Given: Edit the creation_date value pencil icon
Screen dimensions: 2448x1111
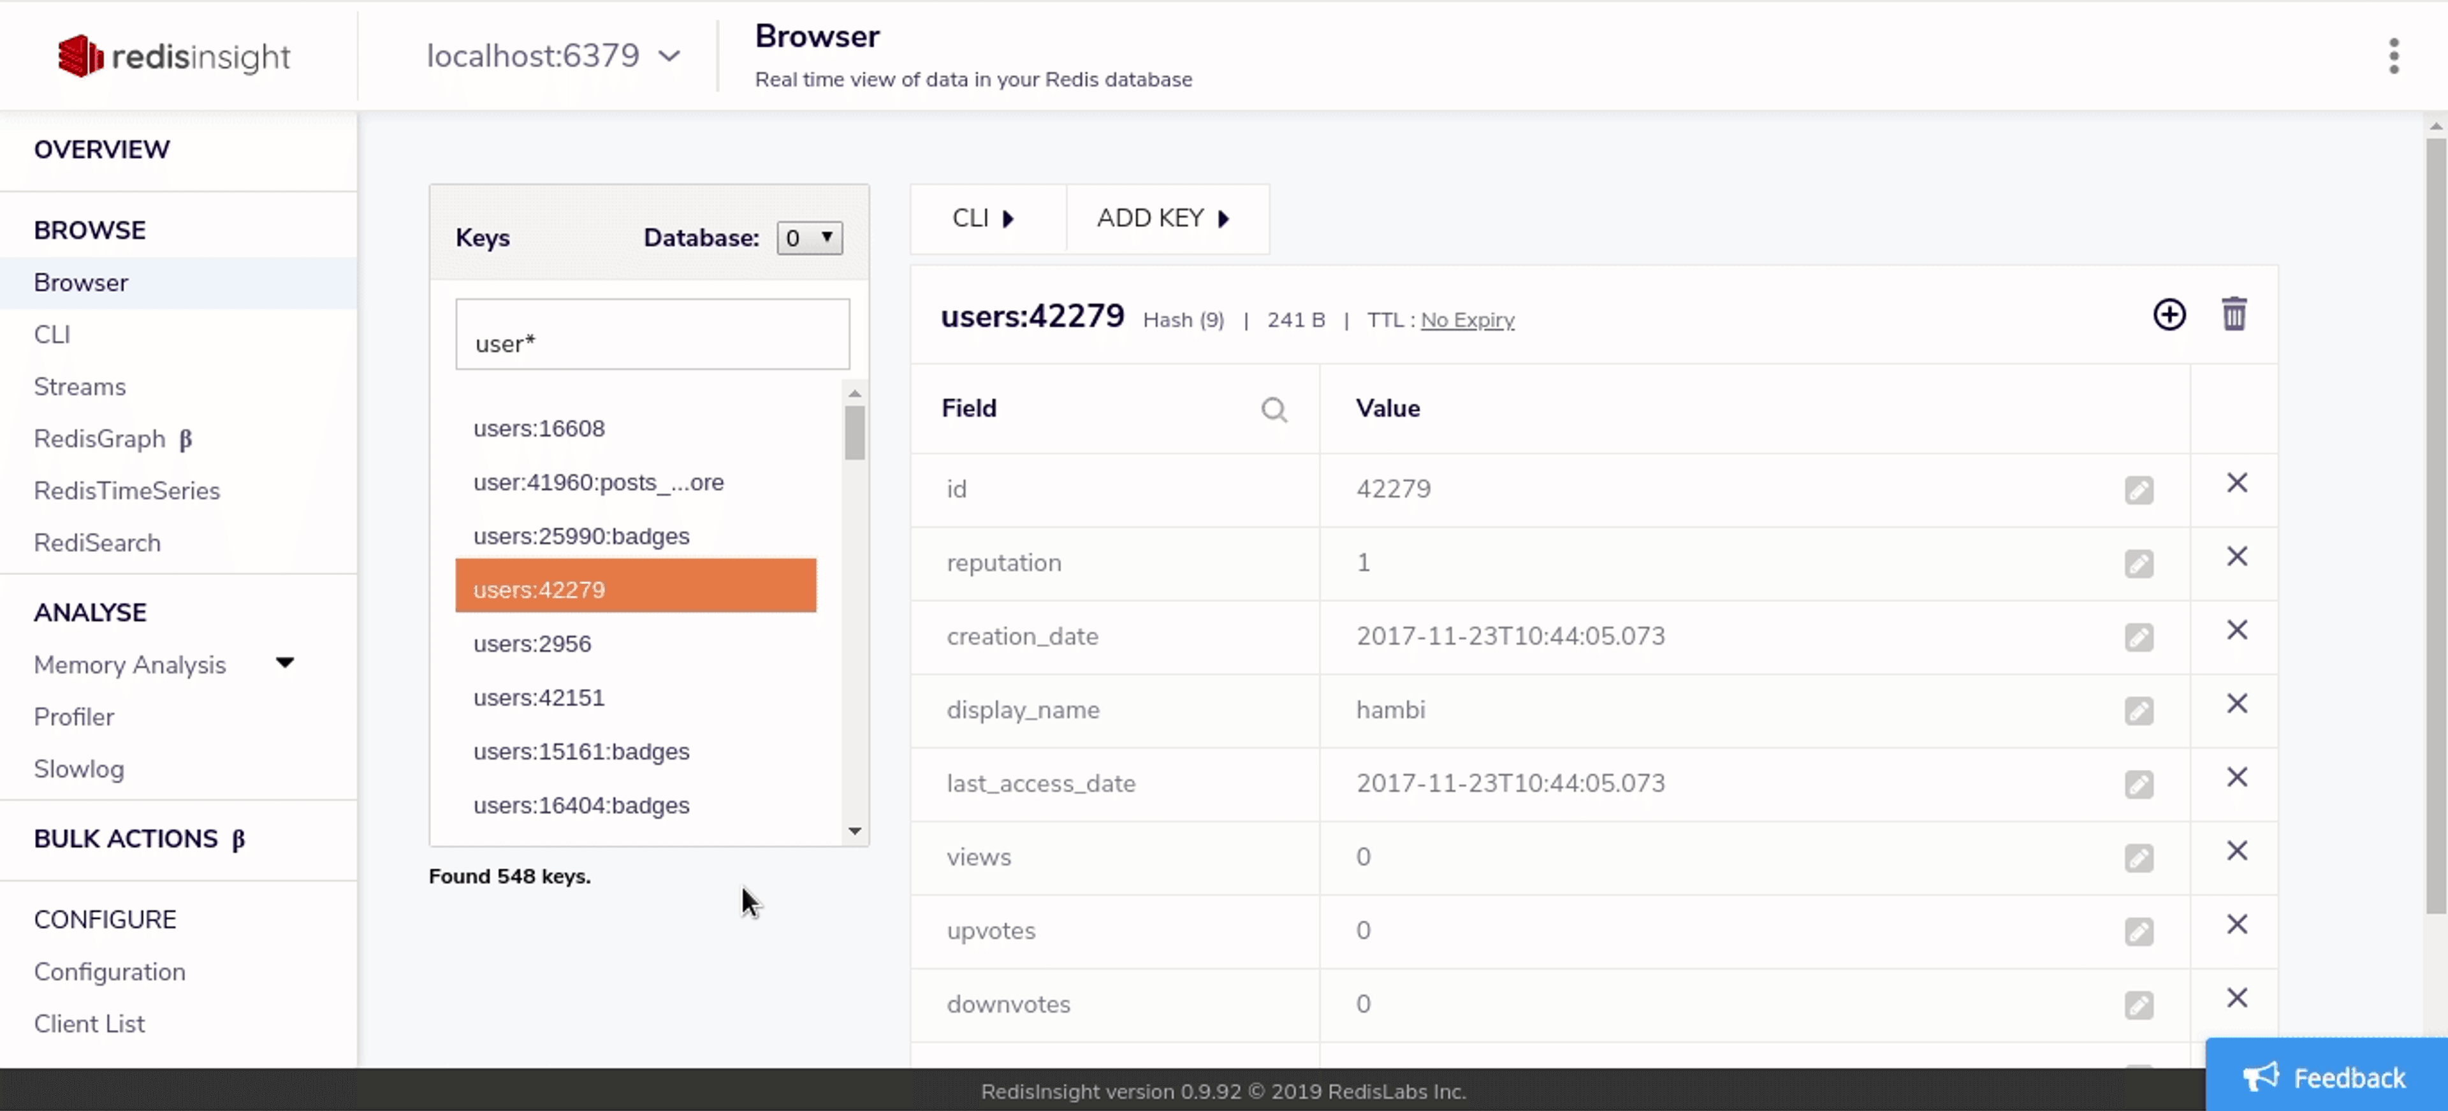Looking at the screenshot, I should [x=2138, y=637].
